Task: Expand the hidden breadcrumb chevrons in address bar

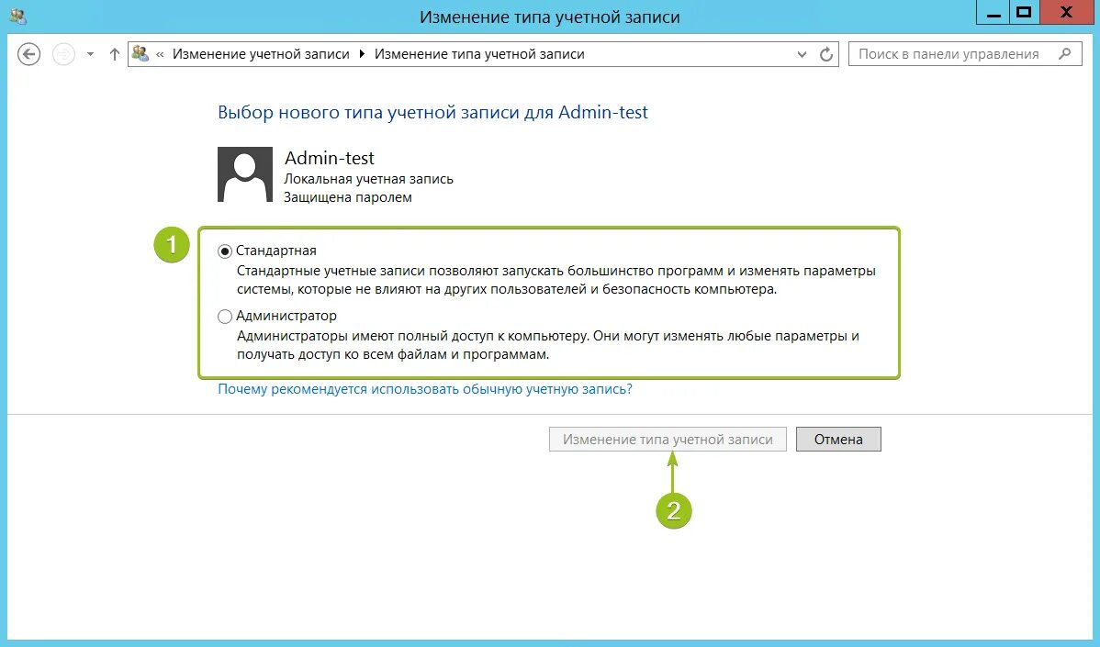Action: 160,54
